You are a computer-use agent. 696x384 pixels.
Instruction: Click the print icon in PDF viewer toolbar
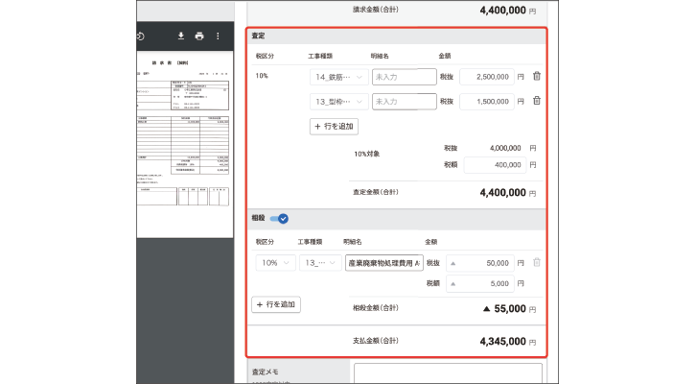(199, 36)
